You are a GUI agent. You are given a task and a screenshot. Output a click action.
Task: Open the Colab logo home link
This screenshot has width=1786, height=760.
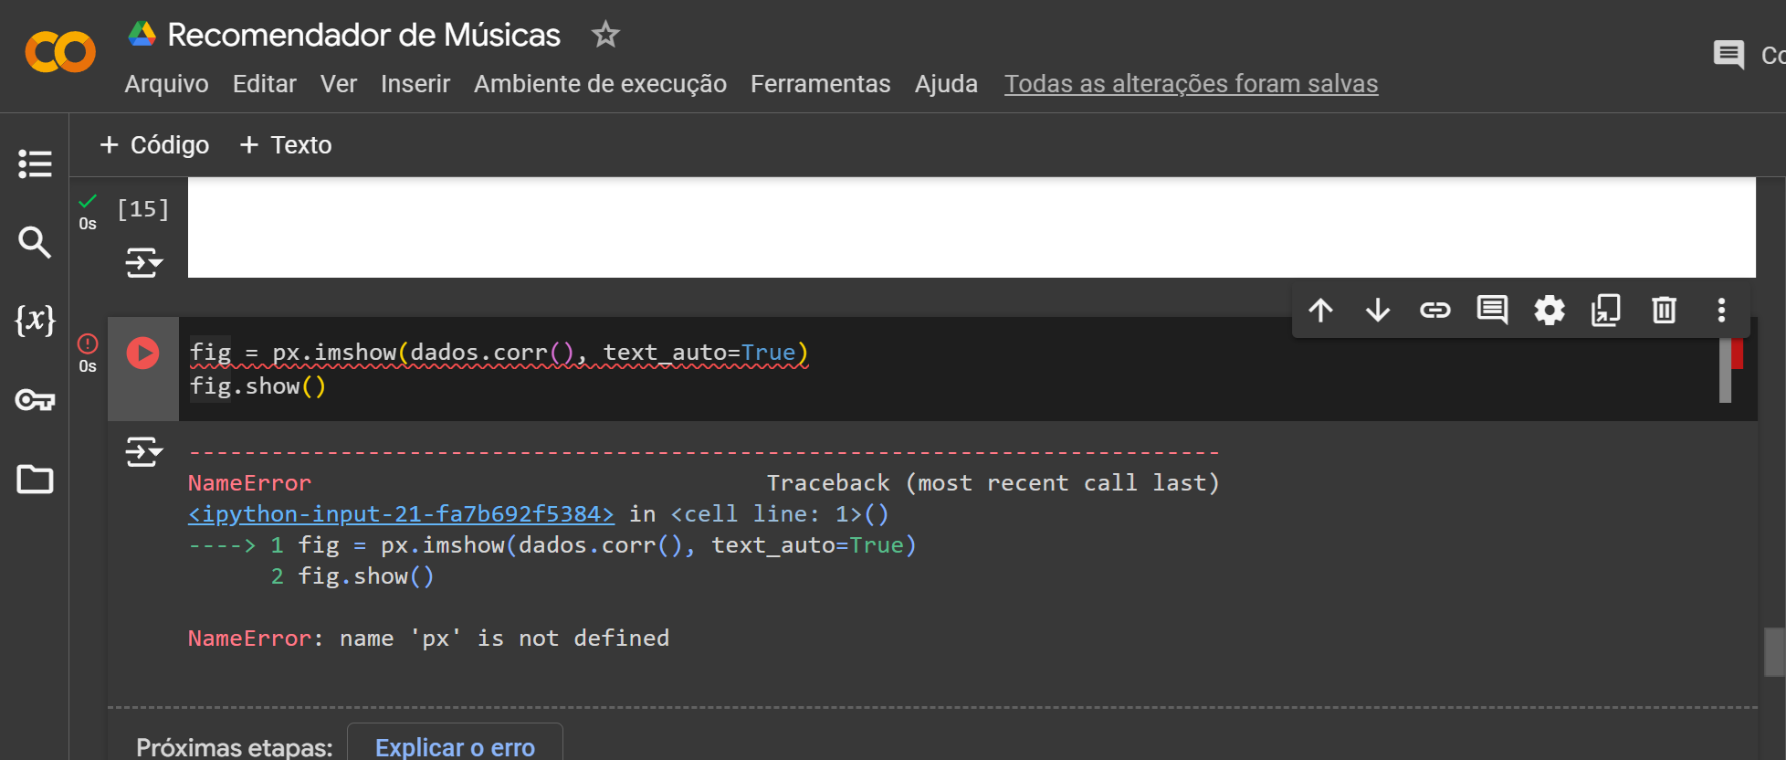click(x=60, y=52)
